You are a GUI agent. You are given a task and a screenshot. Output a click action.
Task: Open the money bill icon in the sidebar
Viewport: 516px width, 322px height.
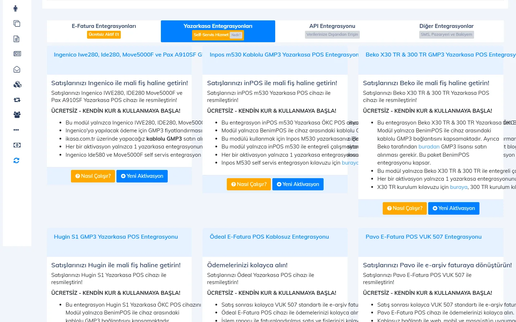(17, 145)
